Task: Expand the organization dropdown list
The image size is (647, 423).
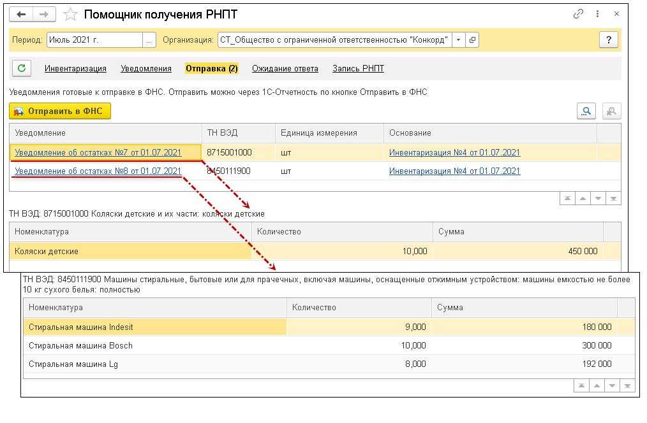Action: (458, 40)
